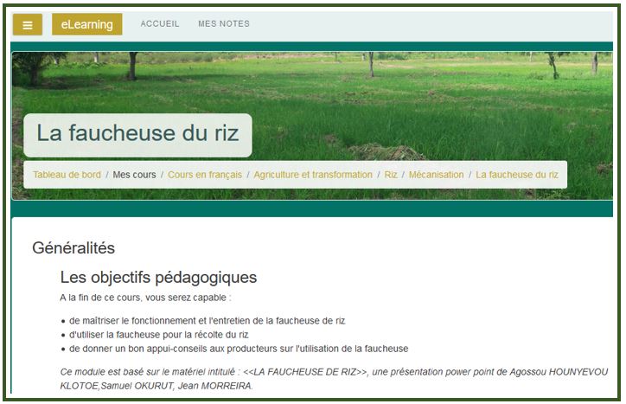
Task: Click the Riz breadcrumb link
Action: (391, 175)
